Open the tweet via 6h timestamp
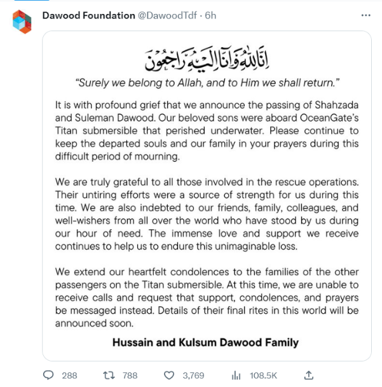The height and width of the screenshot is (387, 382). click(210, 15)
